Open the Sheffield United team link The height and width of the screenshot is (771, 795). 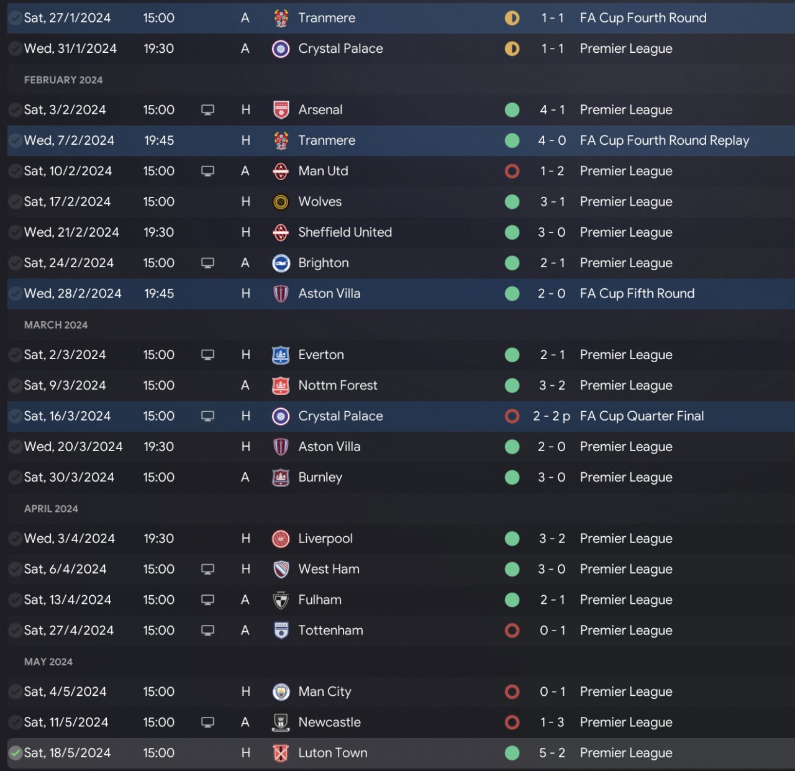345,232
